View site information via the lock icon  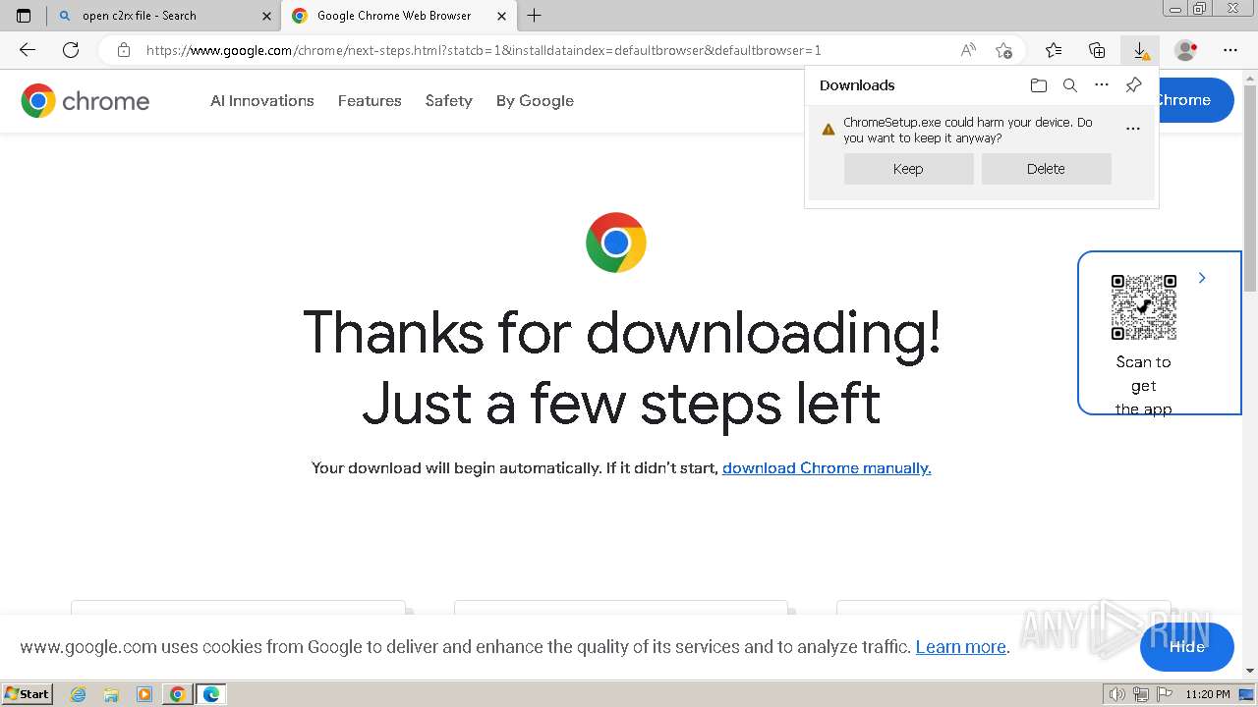tap(124, 50)
